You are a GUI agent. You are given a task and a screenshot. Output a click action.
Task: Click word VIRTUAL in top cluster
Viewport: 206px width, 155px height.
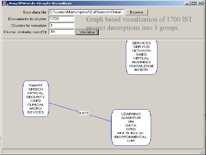[141, 58]
